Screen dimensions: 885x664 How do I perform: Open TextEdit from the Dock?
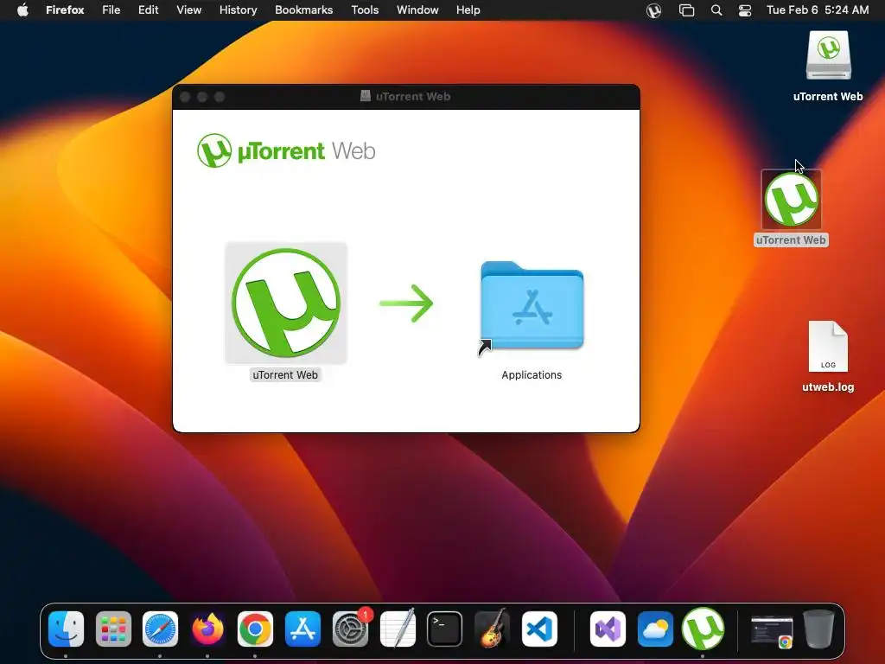pos(398,629)
